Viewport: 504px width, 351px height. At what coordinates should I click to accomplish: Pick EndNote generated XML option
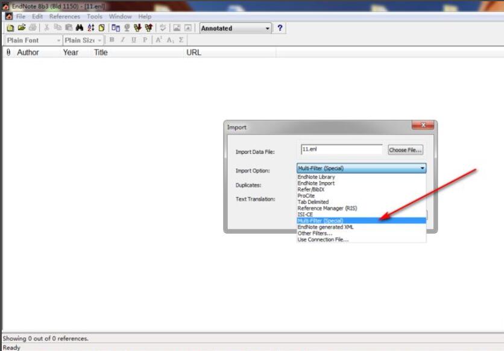tap(326, 227)
